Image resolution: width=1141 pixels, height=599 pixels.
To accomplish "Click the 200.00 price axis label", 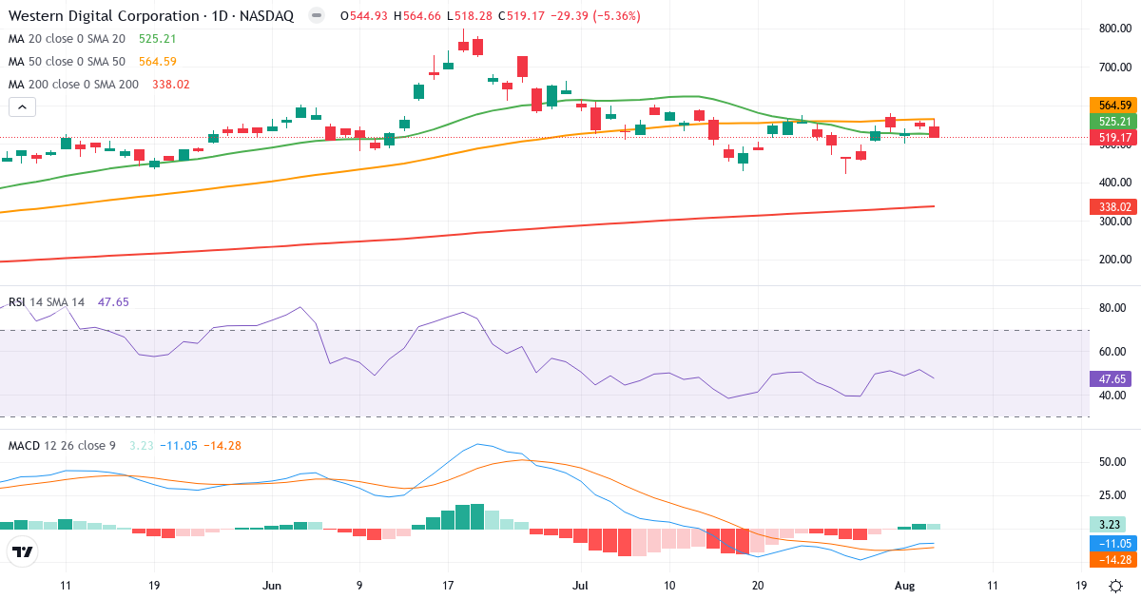I will click(1113, 260).
